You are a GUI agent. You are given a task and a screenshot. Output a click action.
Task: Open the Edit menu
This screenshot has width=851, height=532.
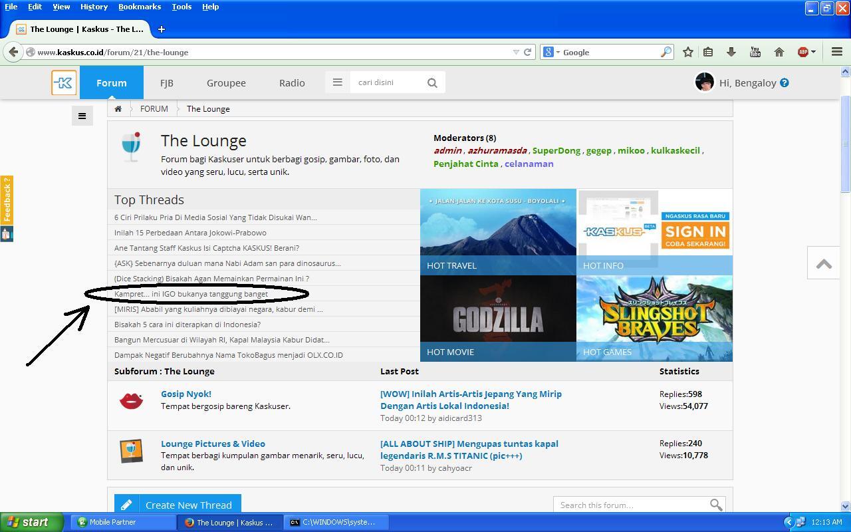(35, 7)
